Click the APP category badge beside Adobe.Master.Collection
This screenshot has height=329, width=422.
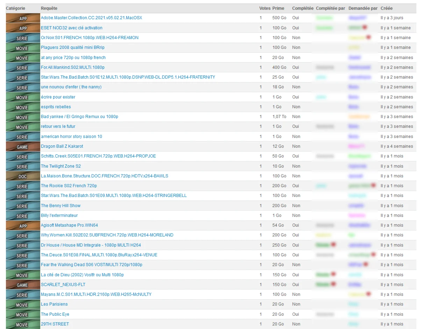23,18
